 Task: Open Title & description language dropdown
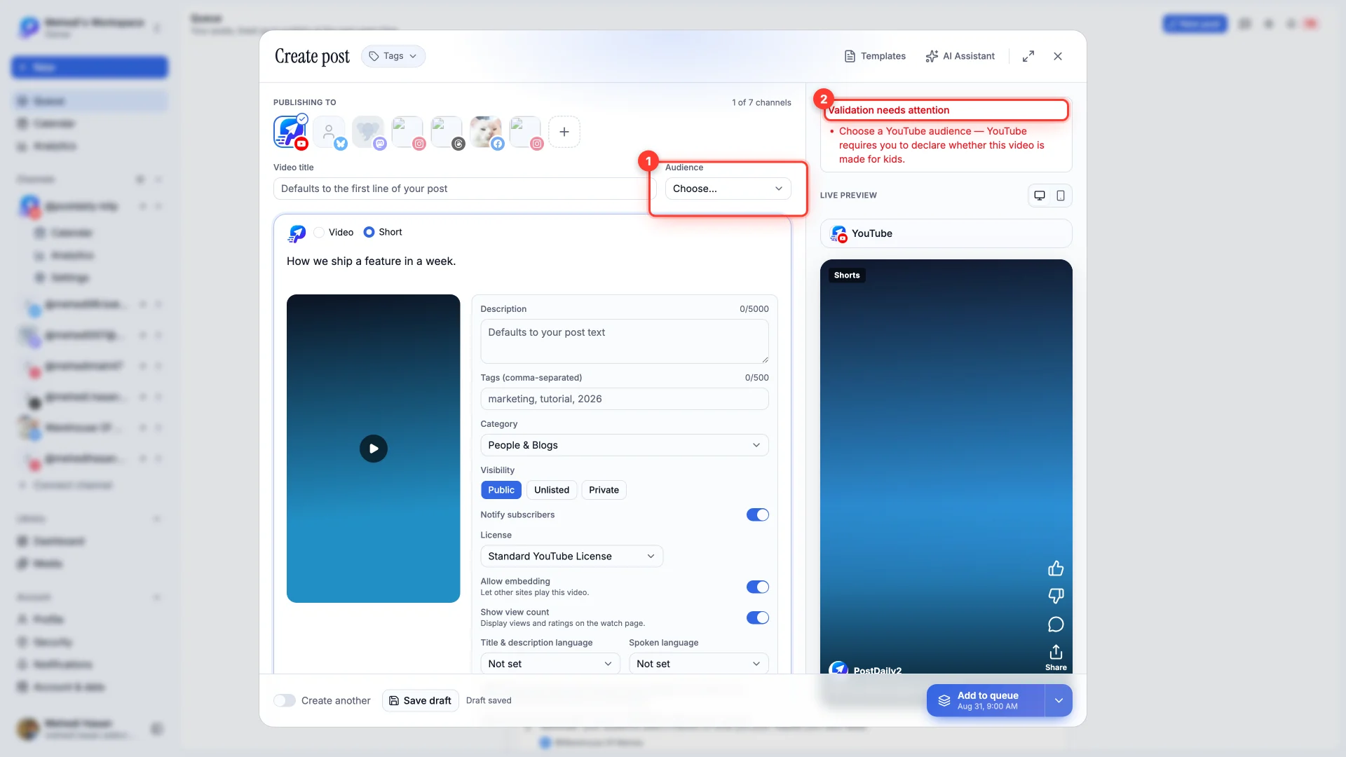click(550, 664)
